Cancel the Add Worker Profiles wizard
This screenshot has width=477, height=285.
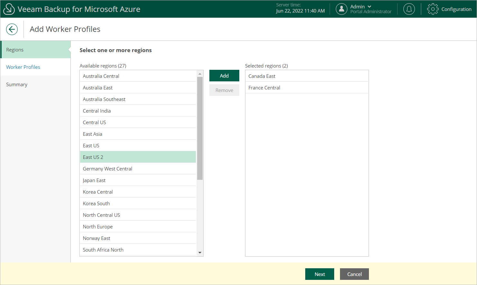354,274
